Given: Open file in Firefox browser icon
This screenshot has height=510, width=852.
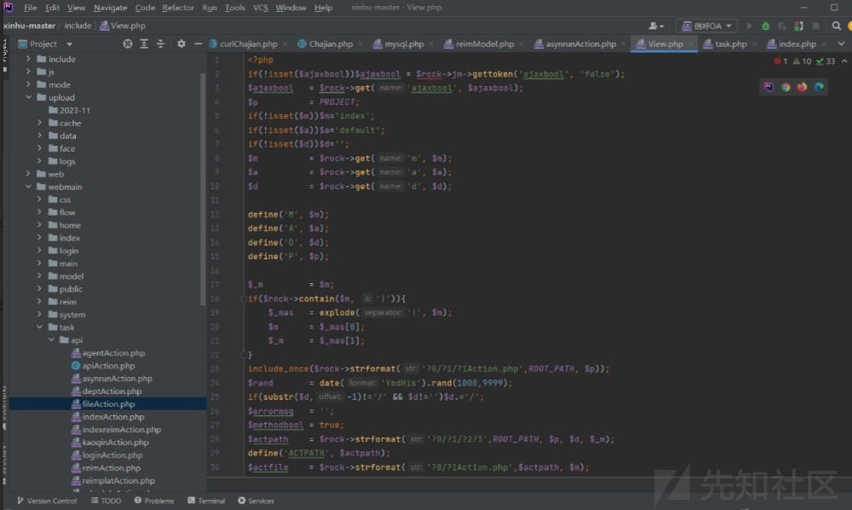Looking at the screenshot, I should tap(802, 87).
